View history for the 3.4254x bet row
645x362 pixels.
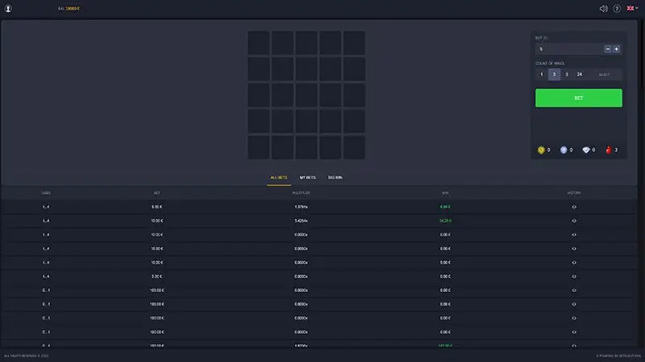click(574, 220)
